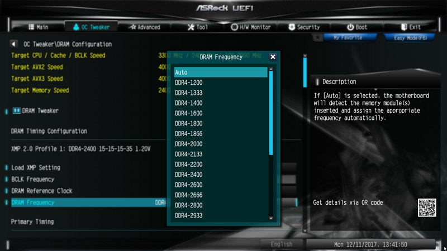Click the DRAM Frequency list scrollbar thumb
Screen dimensions: 447x251
click(x=271, y=113)
